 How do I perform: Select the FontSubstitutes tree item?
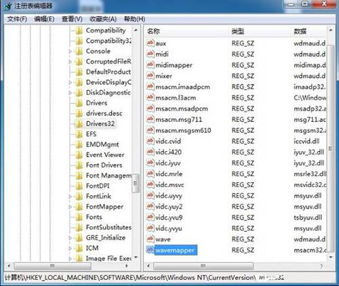pyautogui.click(x=108, y=227)
